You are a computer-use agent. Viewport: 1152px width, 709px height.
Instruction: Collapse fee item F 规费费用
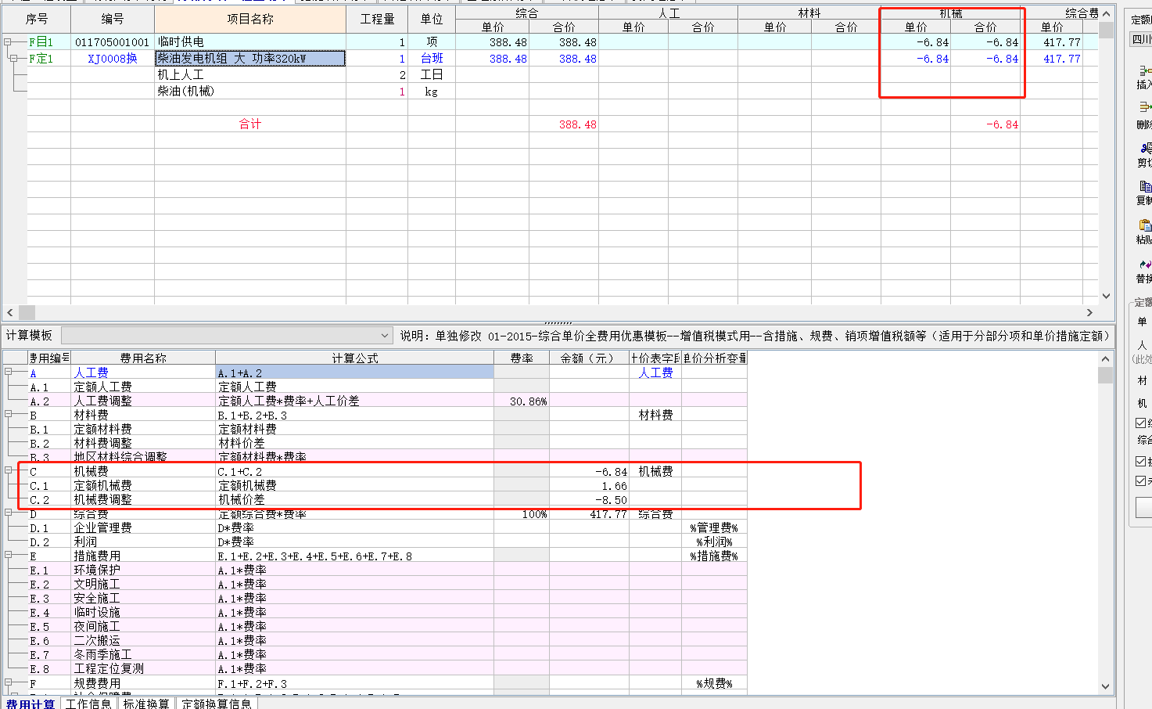(9, 682)
